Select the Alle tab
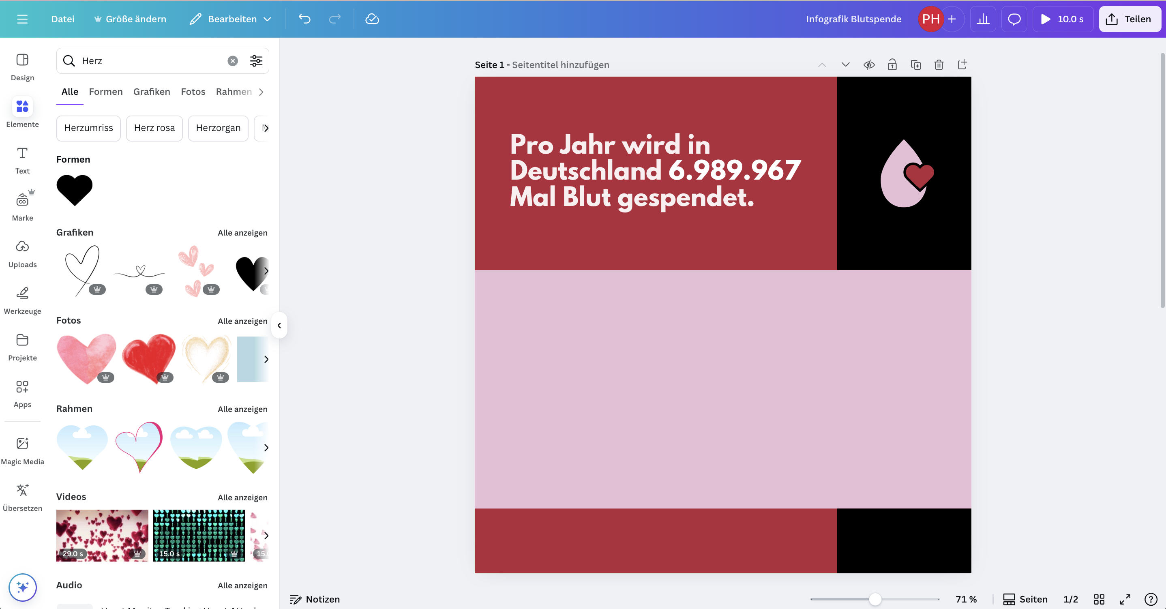This screenshot has width=1166, height=609. tap(70, 92)
